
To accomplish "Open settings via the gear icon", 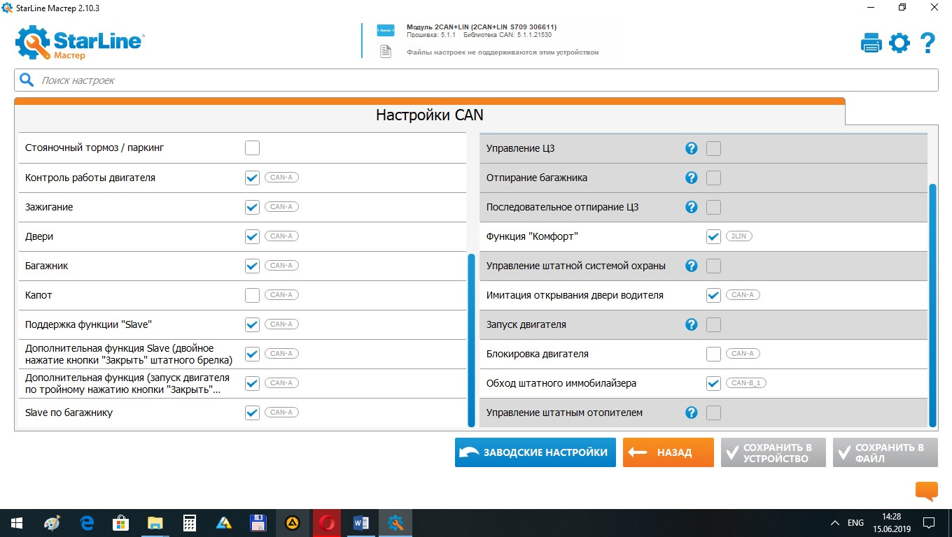I will [899, 43].
